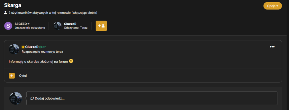Click the Dodaj odpowiedź reply field
The width and height of the screenshot is (289, 110).
click(x=152, y=98)
